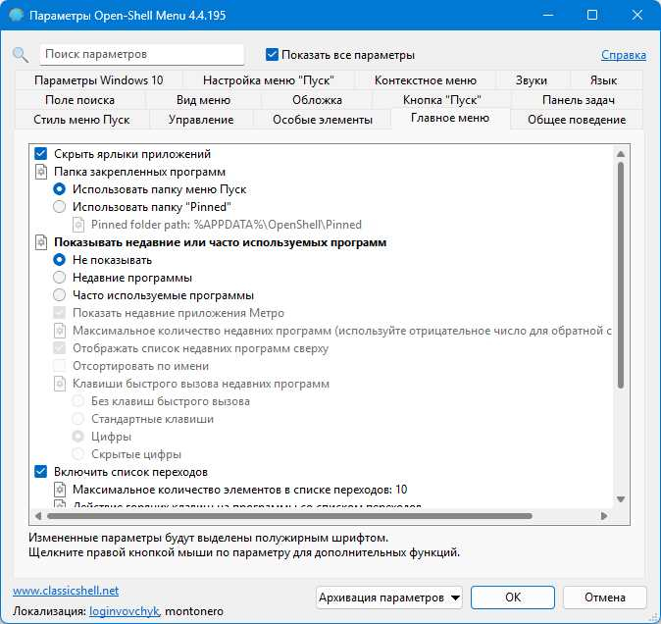This screenshot has height=624, width=661.
Task: Click icon beside "Клавиши быстрого вызова недавних программ"
Action: (x=60, y=384)
